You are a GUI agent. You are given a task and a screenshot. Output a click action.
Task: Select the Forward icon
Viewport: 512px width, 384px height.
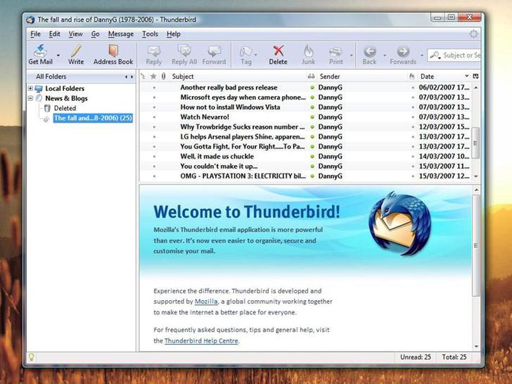pyautogui.click(x=214, y=53)
